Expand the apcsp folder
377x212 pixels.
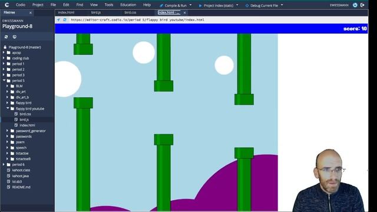coord(4,52)
